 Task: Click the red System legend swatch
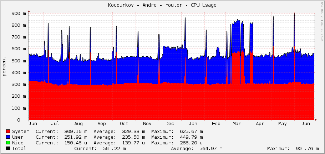click(x=8, y=132)
